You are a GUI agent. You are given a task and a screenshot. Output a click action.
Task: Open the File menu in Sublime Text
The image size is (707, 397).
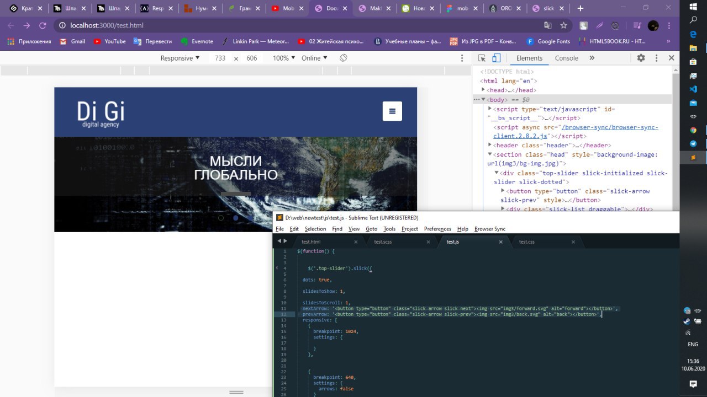click(x=279, y=229)
